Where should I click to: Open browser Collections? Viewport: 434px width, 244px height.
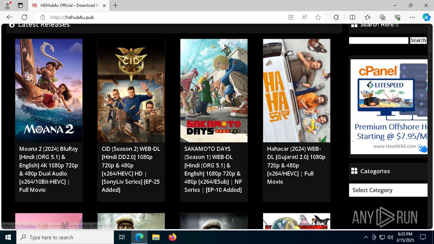382,17
